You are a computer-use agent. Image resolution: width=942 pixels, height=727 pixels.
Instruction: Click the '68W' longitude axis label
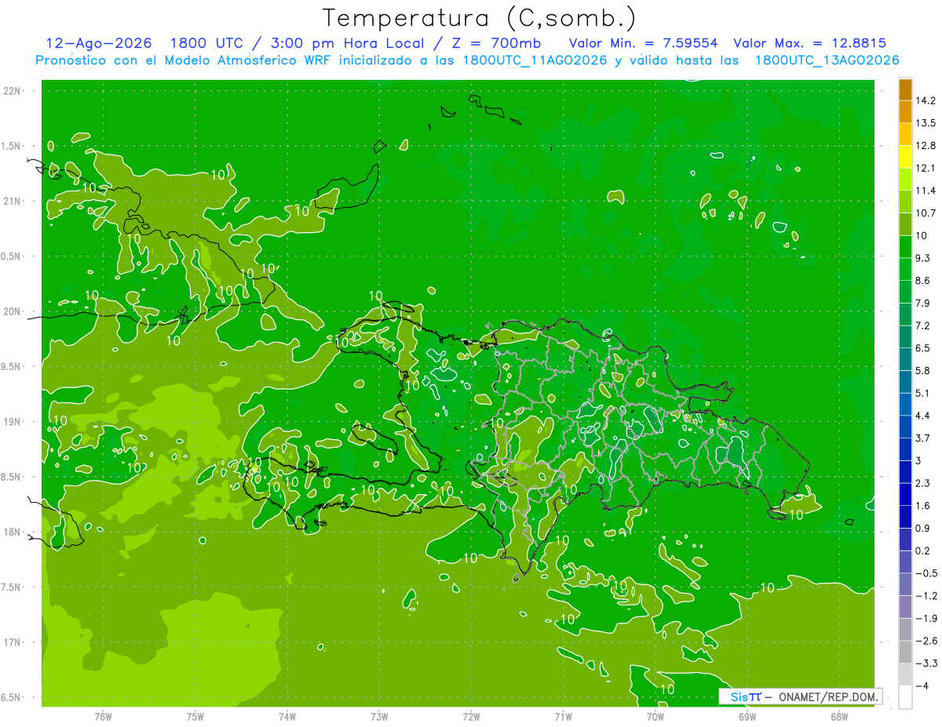(839, 717)
